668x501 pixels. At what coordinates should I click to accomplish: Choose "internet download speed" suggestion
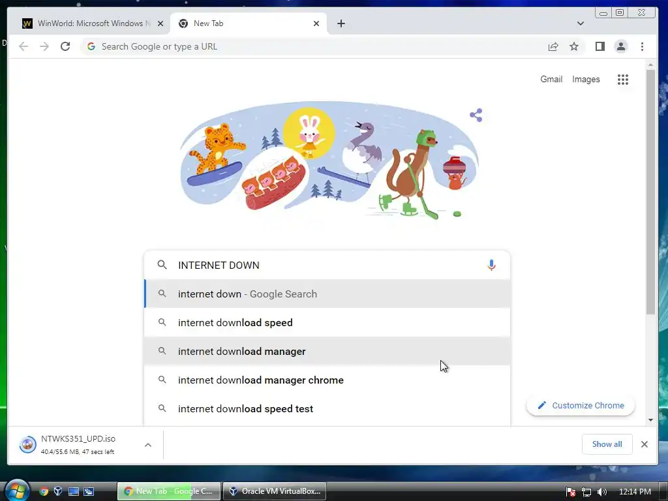click(327, 322)
